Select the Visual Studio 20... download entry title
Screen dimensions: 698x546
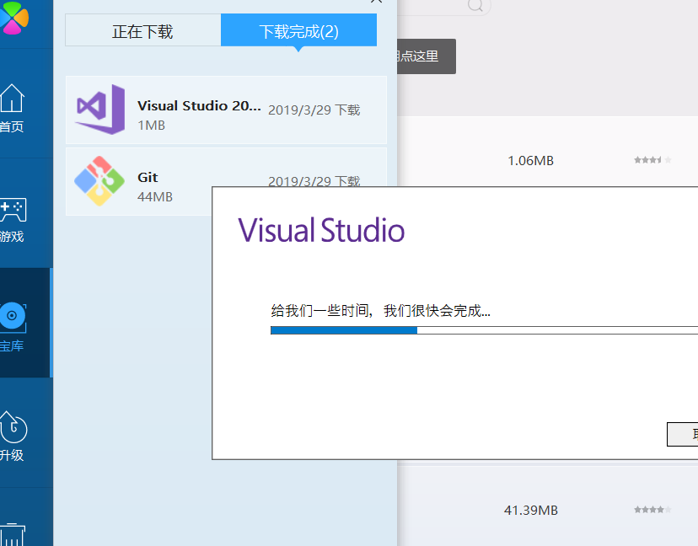[199, 106]
